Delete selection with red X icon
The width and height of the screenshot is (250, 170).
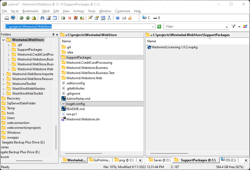70,18
